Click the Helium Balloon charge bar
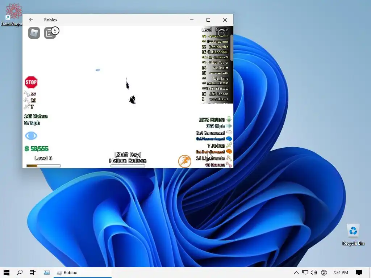Image resolution: width=371 pixels, height=278 pixels. [x=128, y=166]
